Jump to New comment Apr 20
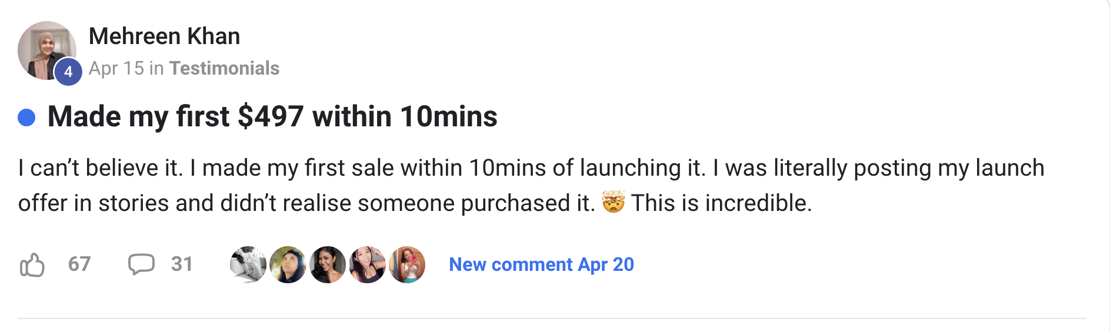The image size is (1110, 332). tap(541, 264)
